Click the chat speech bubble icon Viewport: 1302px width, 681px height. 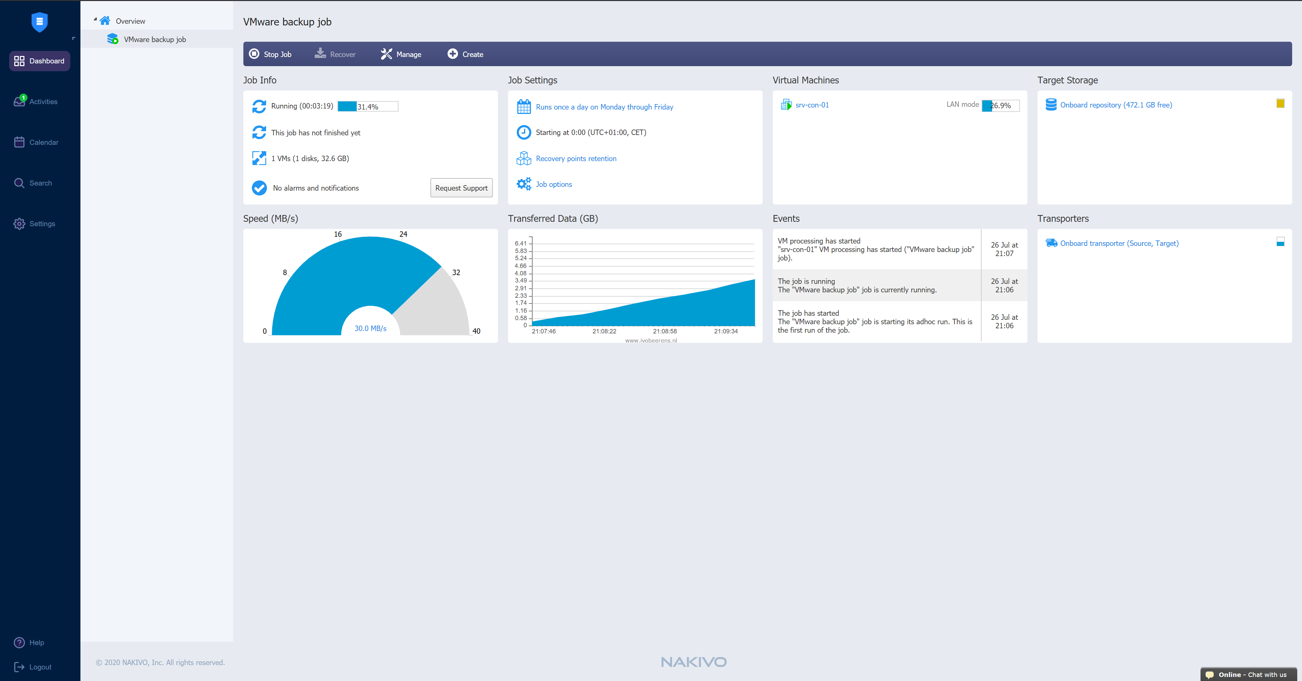click(x=1209, y=675)
